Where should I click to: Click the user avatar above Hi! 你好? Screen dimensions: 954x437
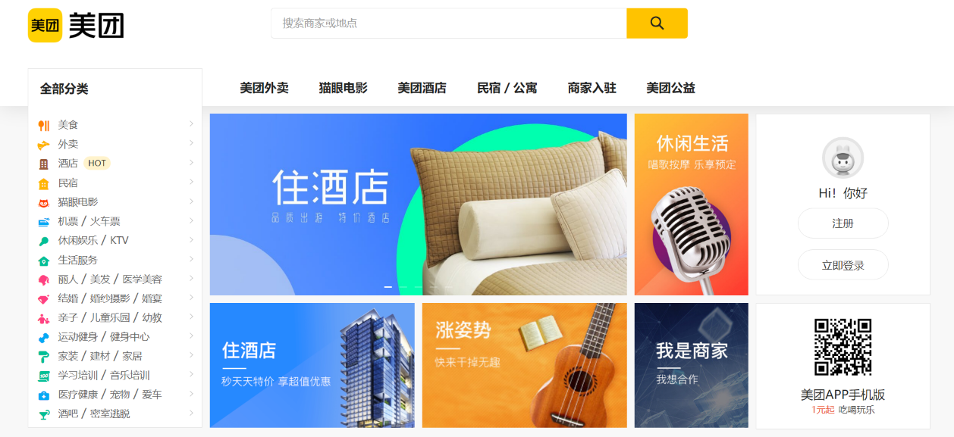point(843,158)
